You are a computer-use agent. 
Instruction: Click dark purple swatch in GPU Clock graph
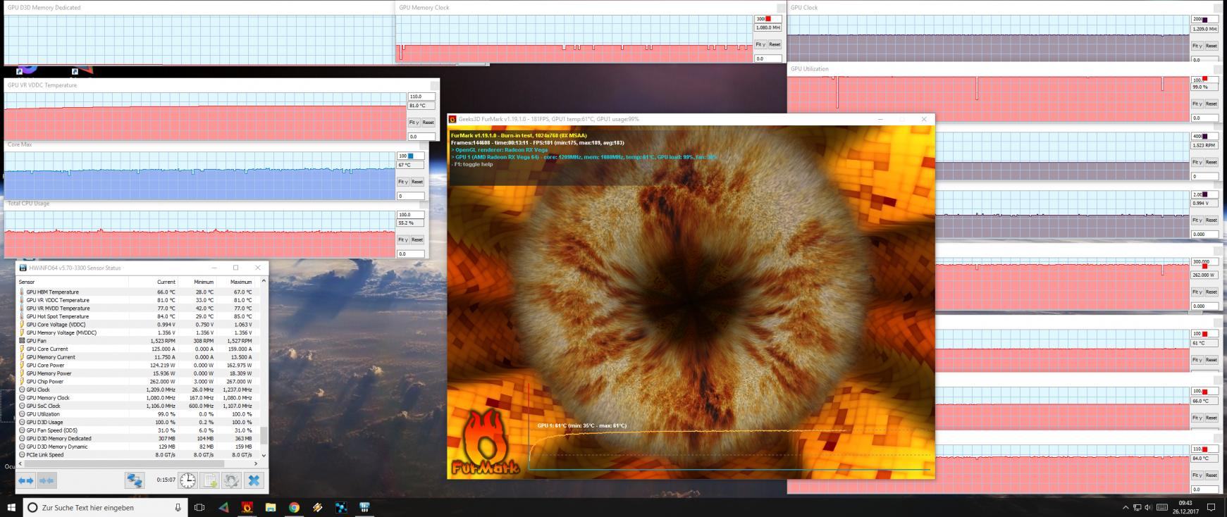[1205, 20]
